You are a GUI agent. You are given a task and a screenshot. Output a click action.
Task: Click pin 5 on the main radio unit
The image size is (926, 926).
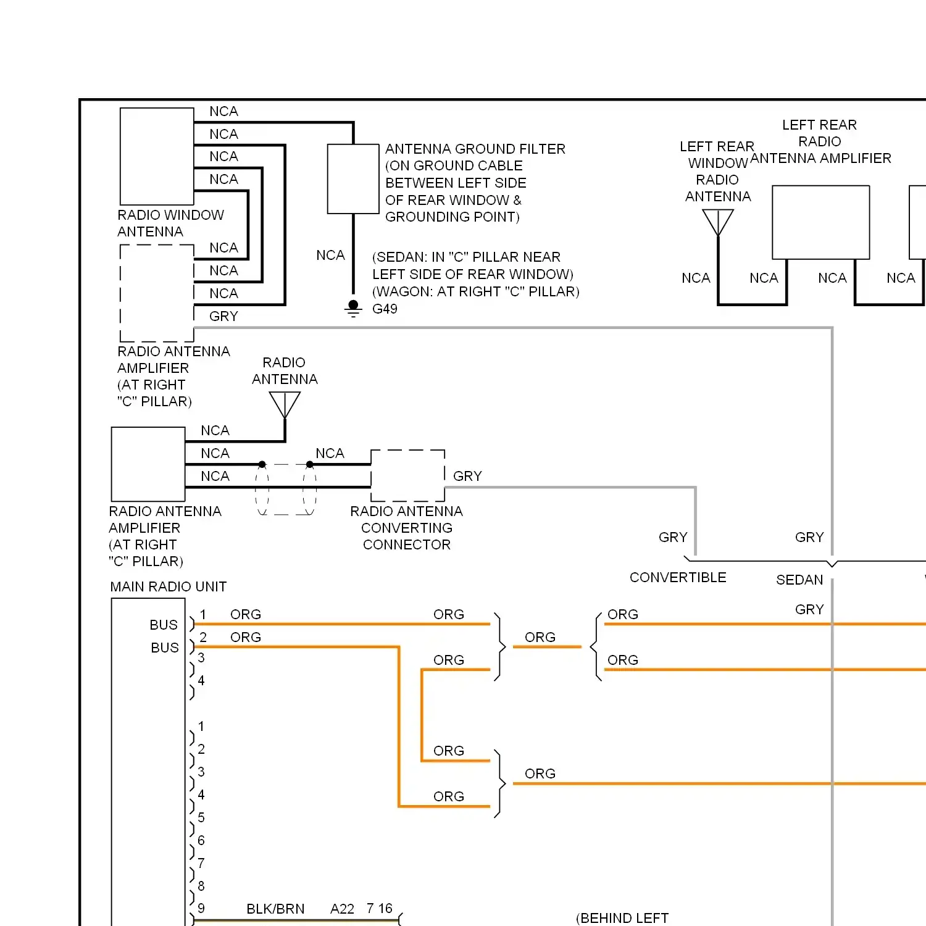[x=201, y=817]
